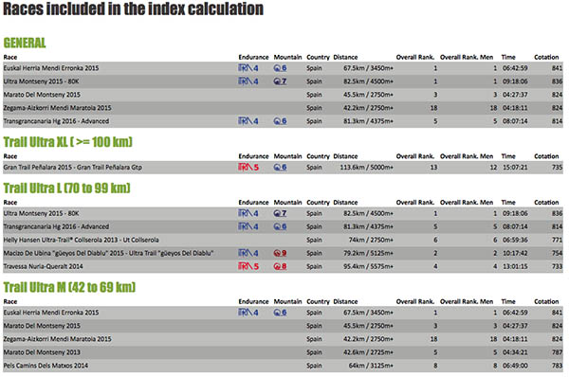Click 'Marato Del Montseny 2013' race name
569x377 pixels.
click(42, 352)
